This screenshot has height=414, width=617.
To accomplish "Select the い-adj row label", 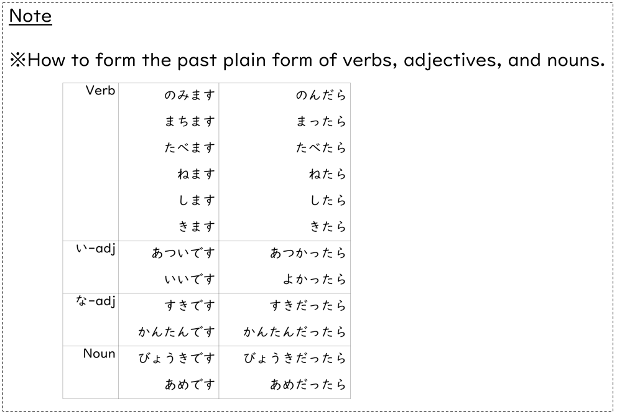I will click(x=96, y=249).
